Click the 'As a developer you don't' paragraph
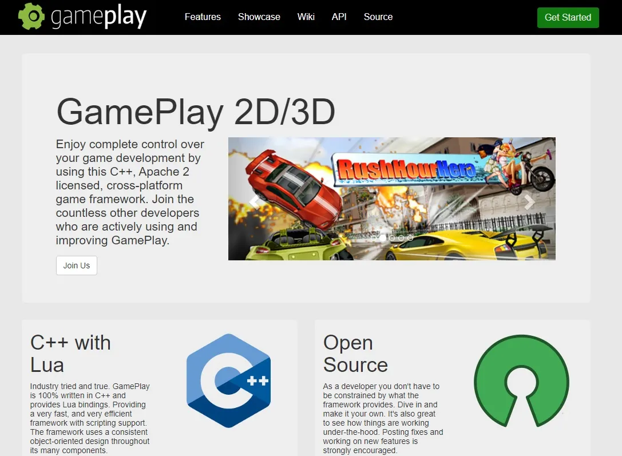 383,418
